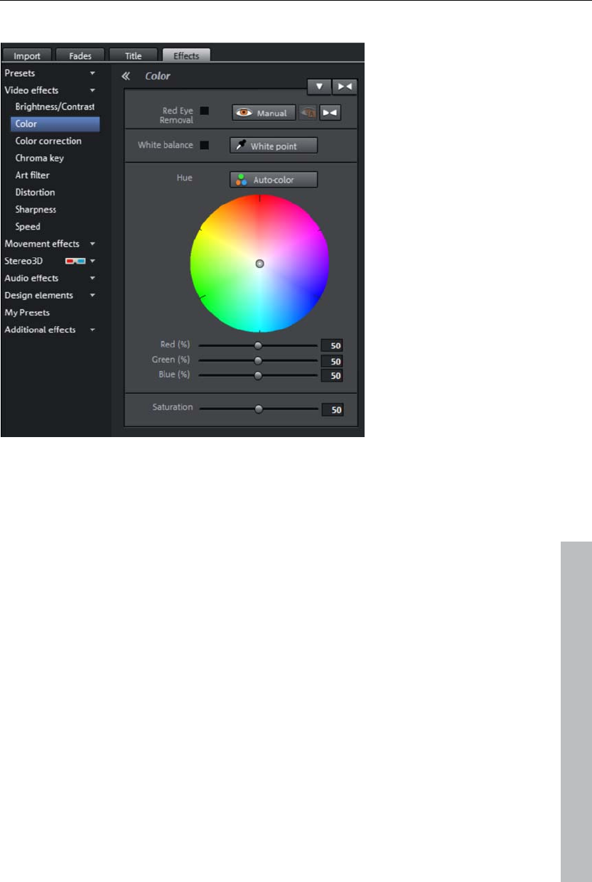This screenshot has height=882, width=592.
Task: Select the Effects tab
Action: click(186, 55)
